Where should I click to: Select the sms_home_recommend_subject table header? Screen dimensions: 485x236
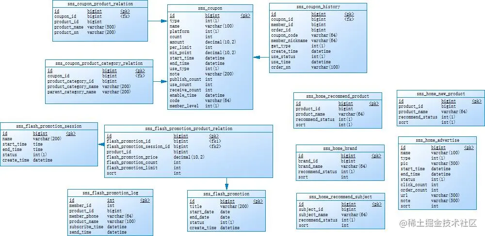coord(340,197)
